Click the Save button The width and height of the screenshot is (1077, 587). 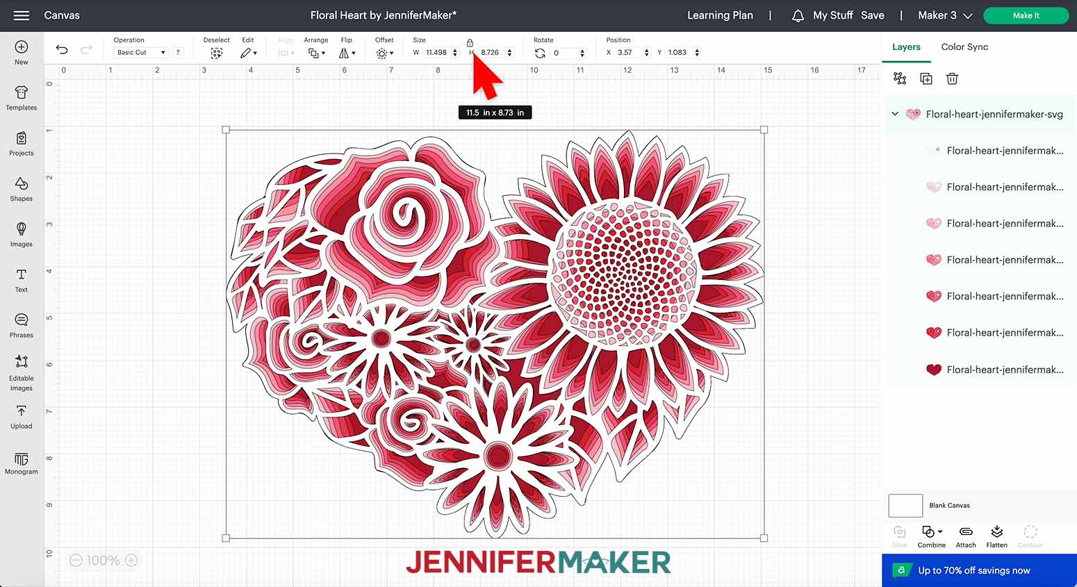click(x=873, y=15)
